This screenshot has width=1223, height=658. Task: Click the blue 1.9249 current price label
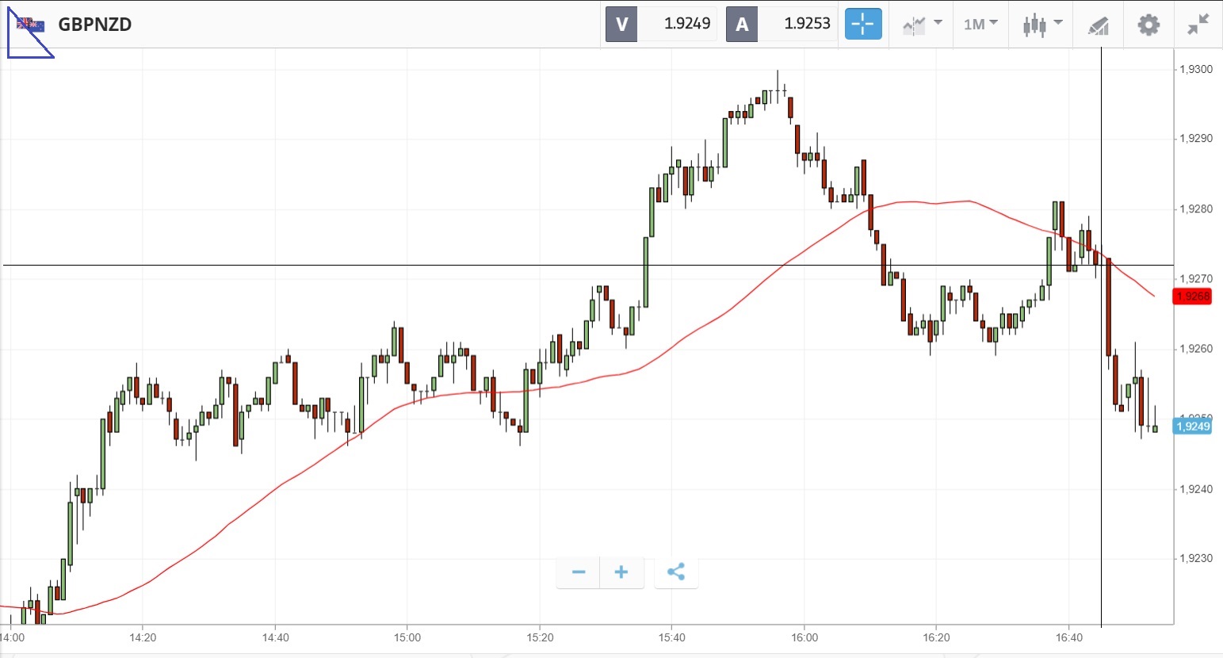point(1193,427)
